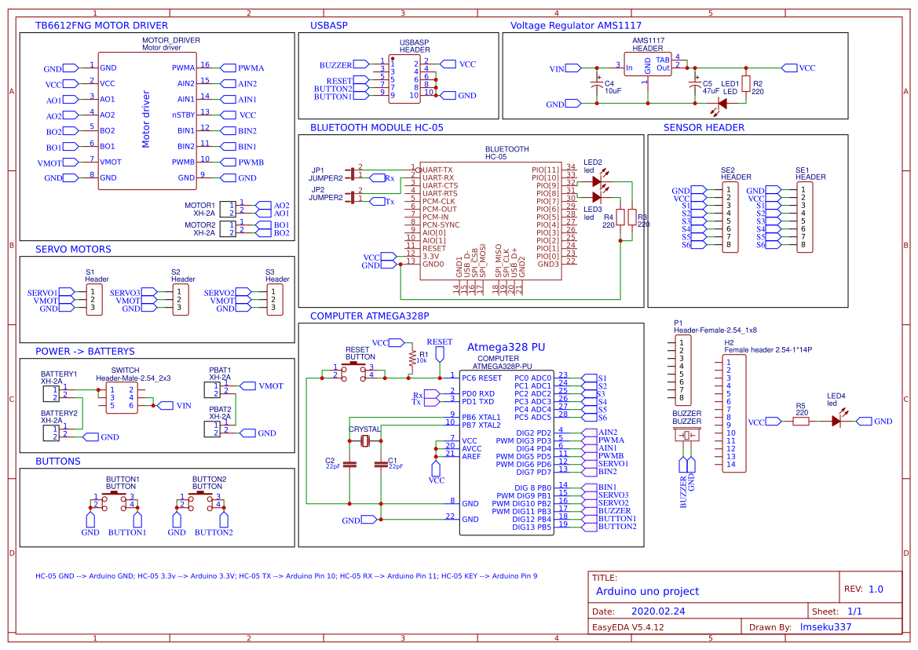Select the LED4 diode near resistor R5
Screen dimensions: 918x650
coord(837,421)
